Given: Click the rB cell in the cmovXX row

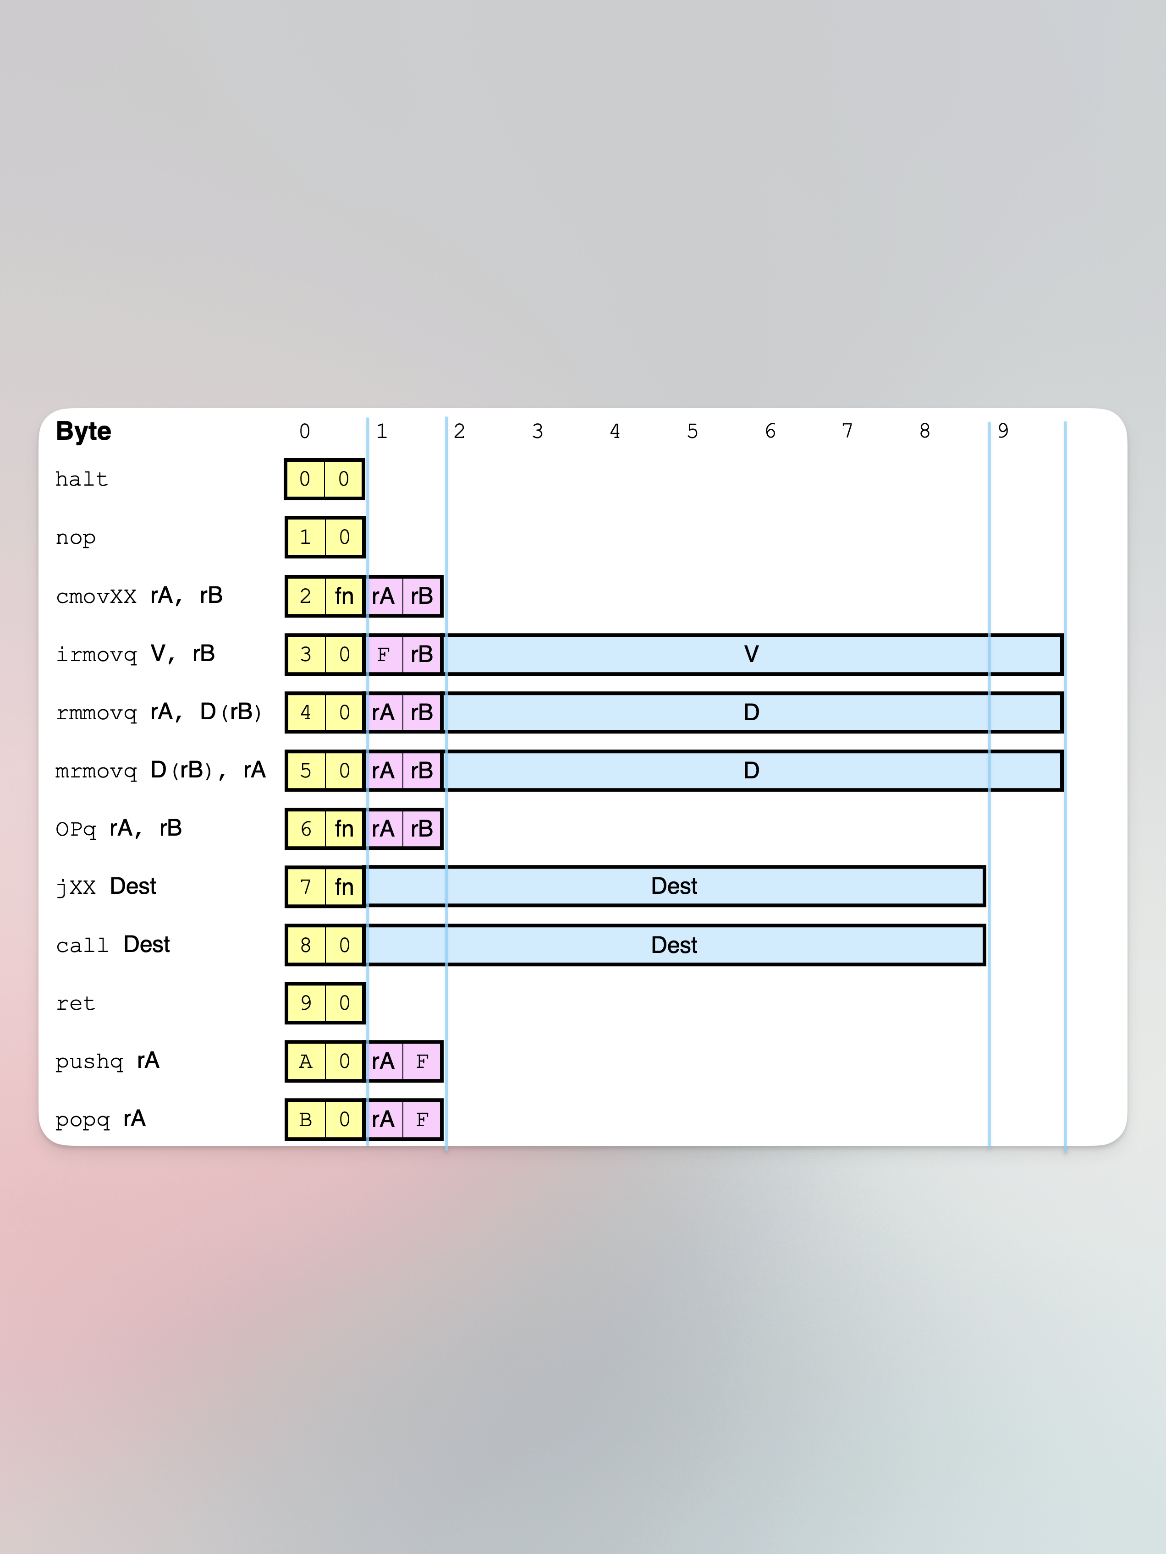Looking at the screenshot, I should pyautogui.click(x=422, y=596).
